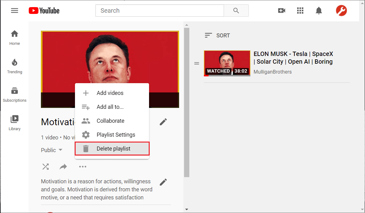Screen dimensions: 365x213
Task: Open notifications via the bell icon
Action: coord(319,10)
